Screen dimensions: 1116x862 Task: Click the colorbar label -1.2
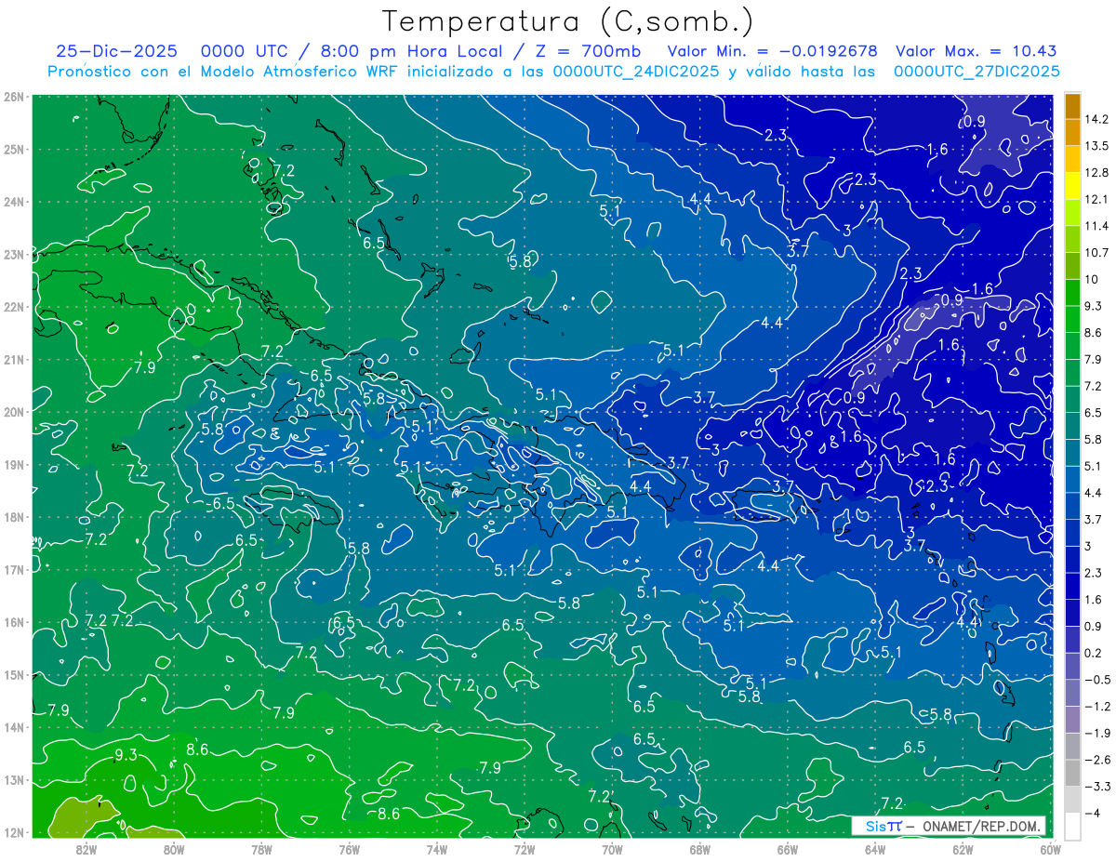(1096, 706)
